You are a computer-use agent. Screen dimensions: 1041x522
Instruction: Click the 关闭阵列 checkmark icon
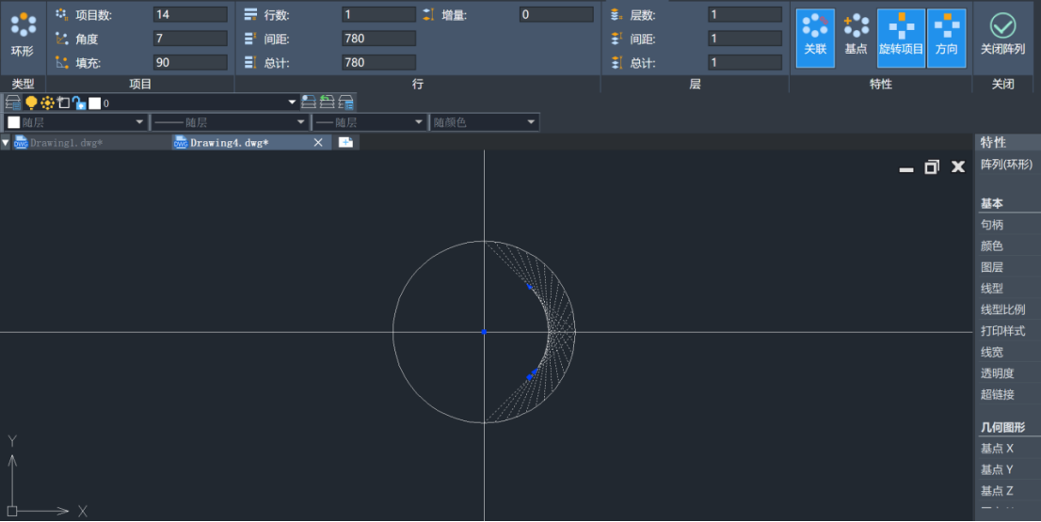coord(1002,37)
